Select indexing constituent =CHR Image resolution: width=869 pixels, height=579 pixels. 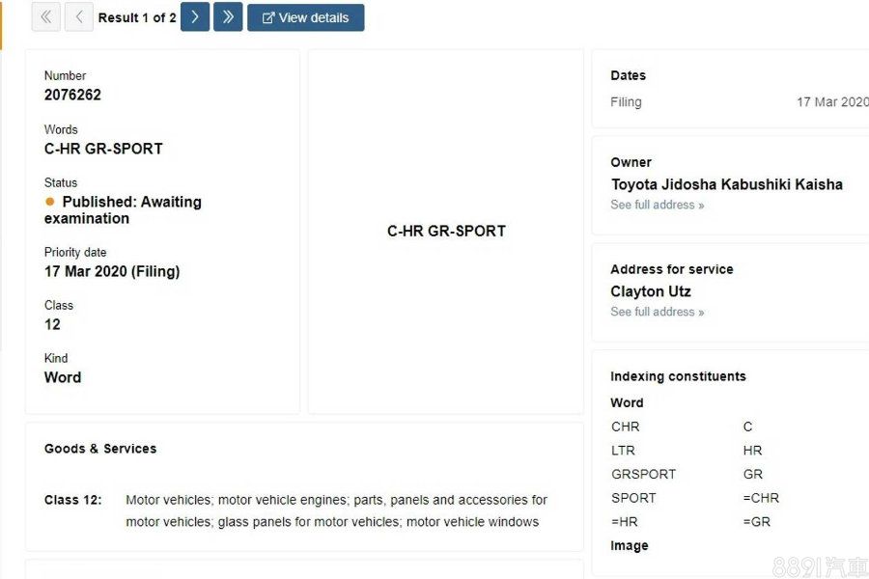(761, 498)
